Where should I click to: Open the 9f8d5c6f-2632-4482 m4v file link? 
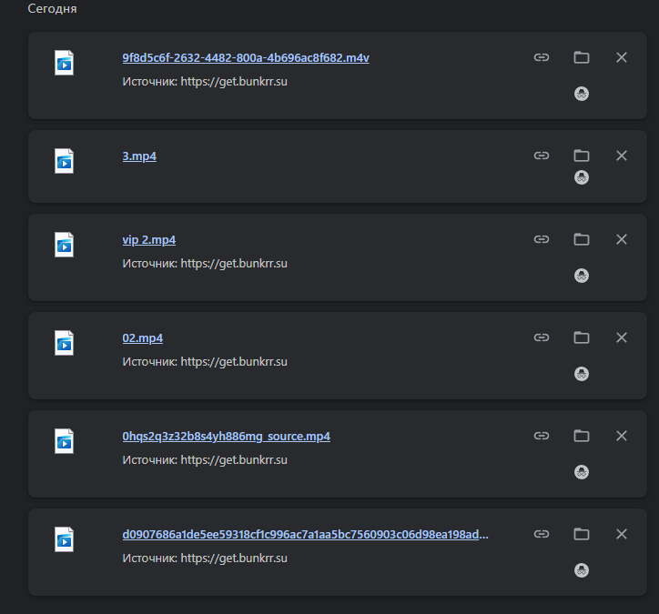(x=246, y=57)
